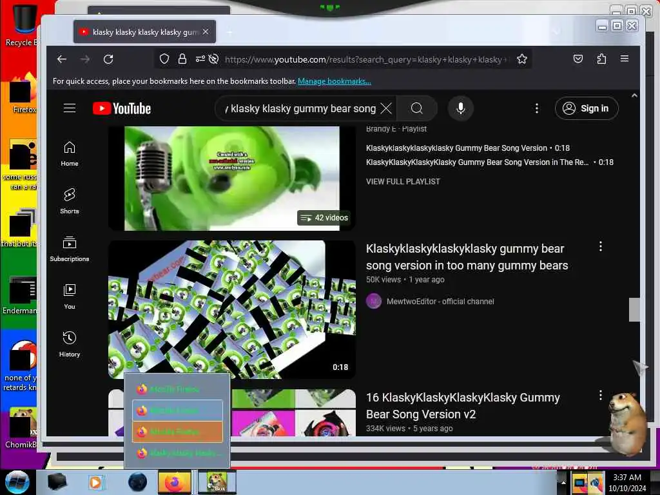Show hidden system tray icons arrow
This screenshot has width=660, height=495.
563,483
